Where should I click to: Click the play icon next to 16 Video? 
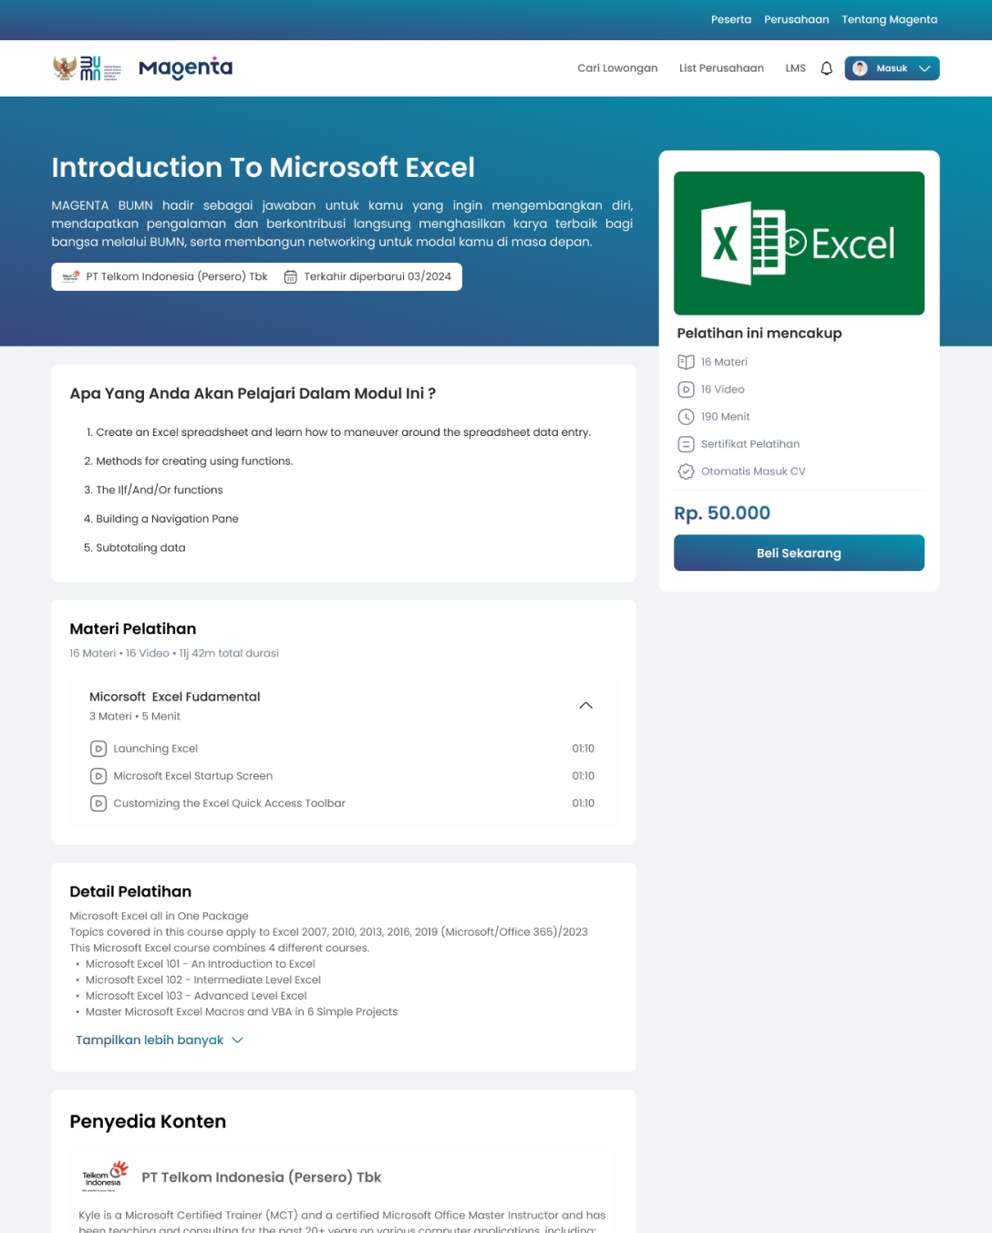[x=686, y=389]
